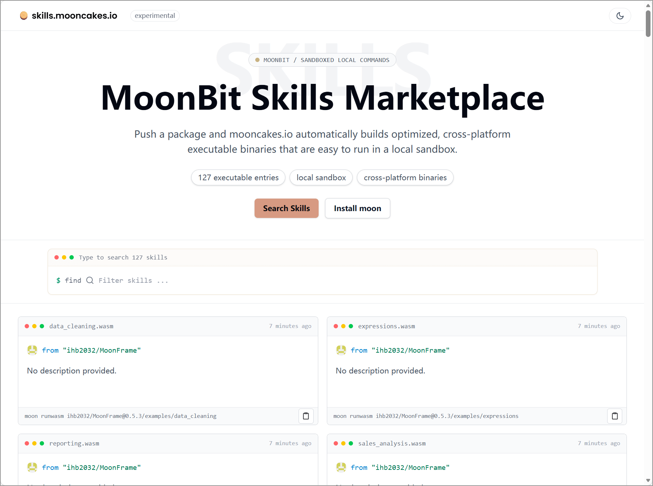Click the magnifier icon in search bar
The image size is (653, 486).
(x=90, y=280)
